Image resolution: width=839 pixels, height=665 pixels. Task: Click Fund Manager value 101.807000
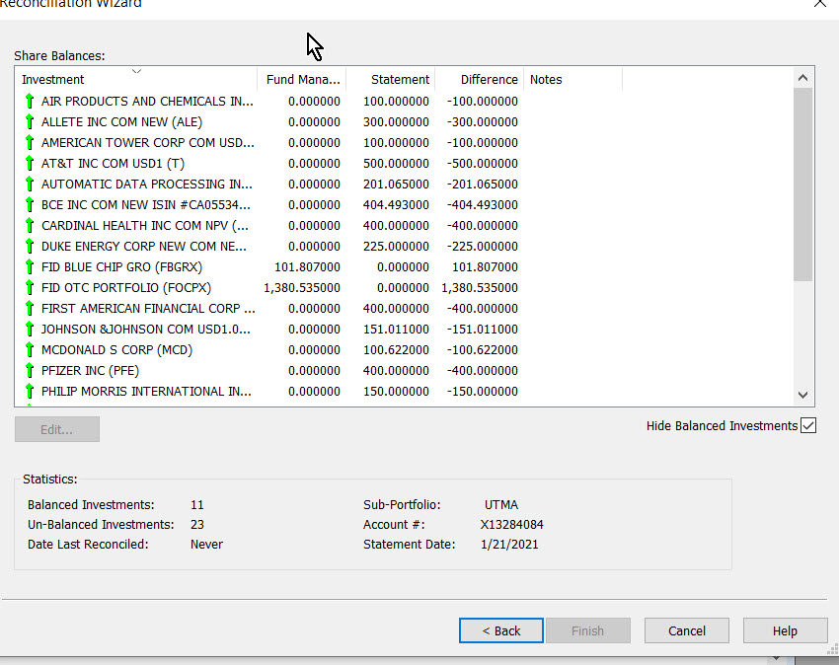pyautogui.click(x=307, y=267)
